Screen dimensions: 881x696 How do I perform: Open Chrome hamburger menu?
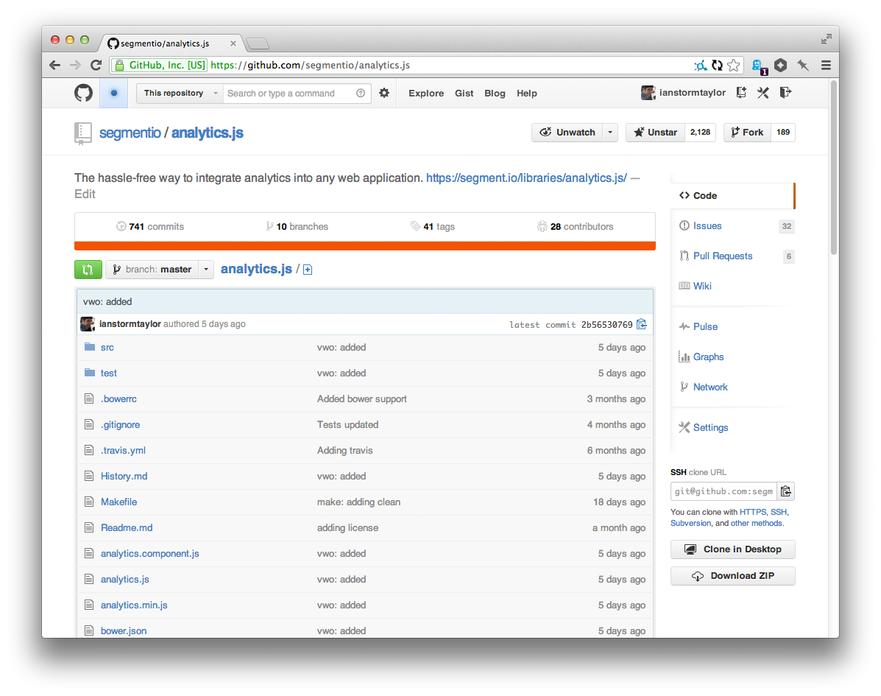point(826,66)
